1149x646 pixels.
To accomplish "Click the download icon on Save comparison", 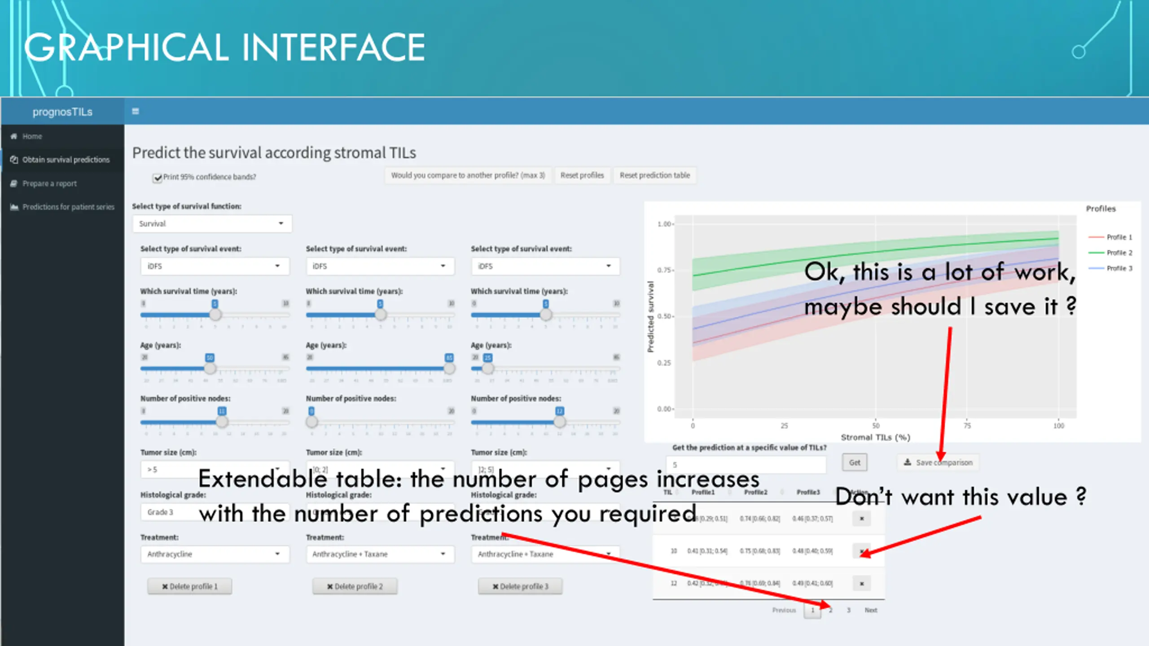I will [x=908, y=462].
